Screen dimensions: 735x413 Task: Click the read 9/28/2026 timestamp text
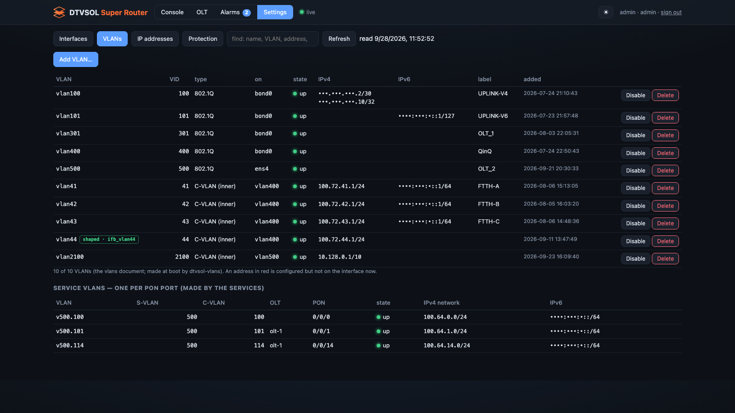397,39
